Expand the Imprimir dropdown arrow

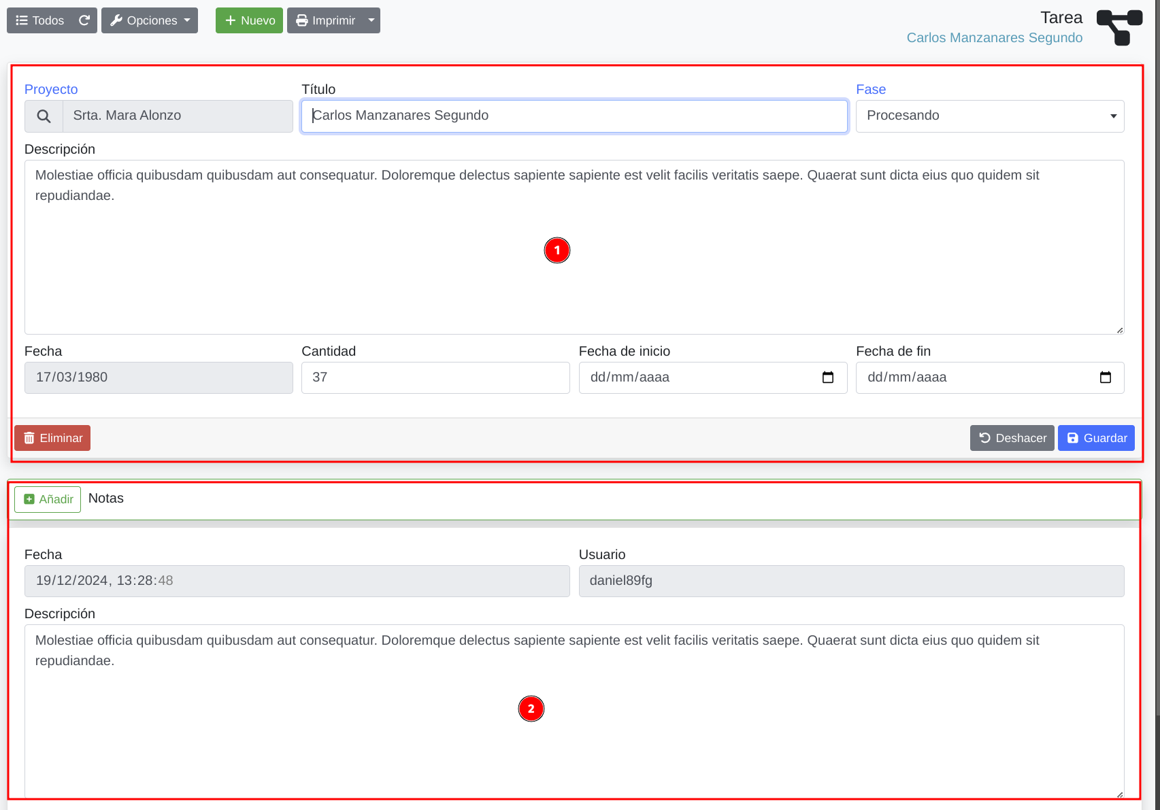[371, 20]
